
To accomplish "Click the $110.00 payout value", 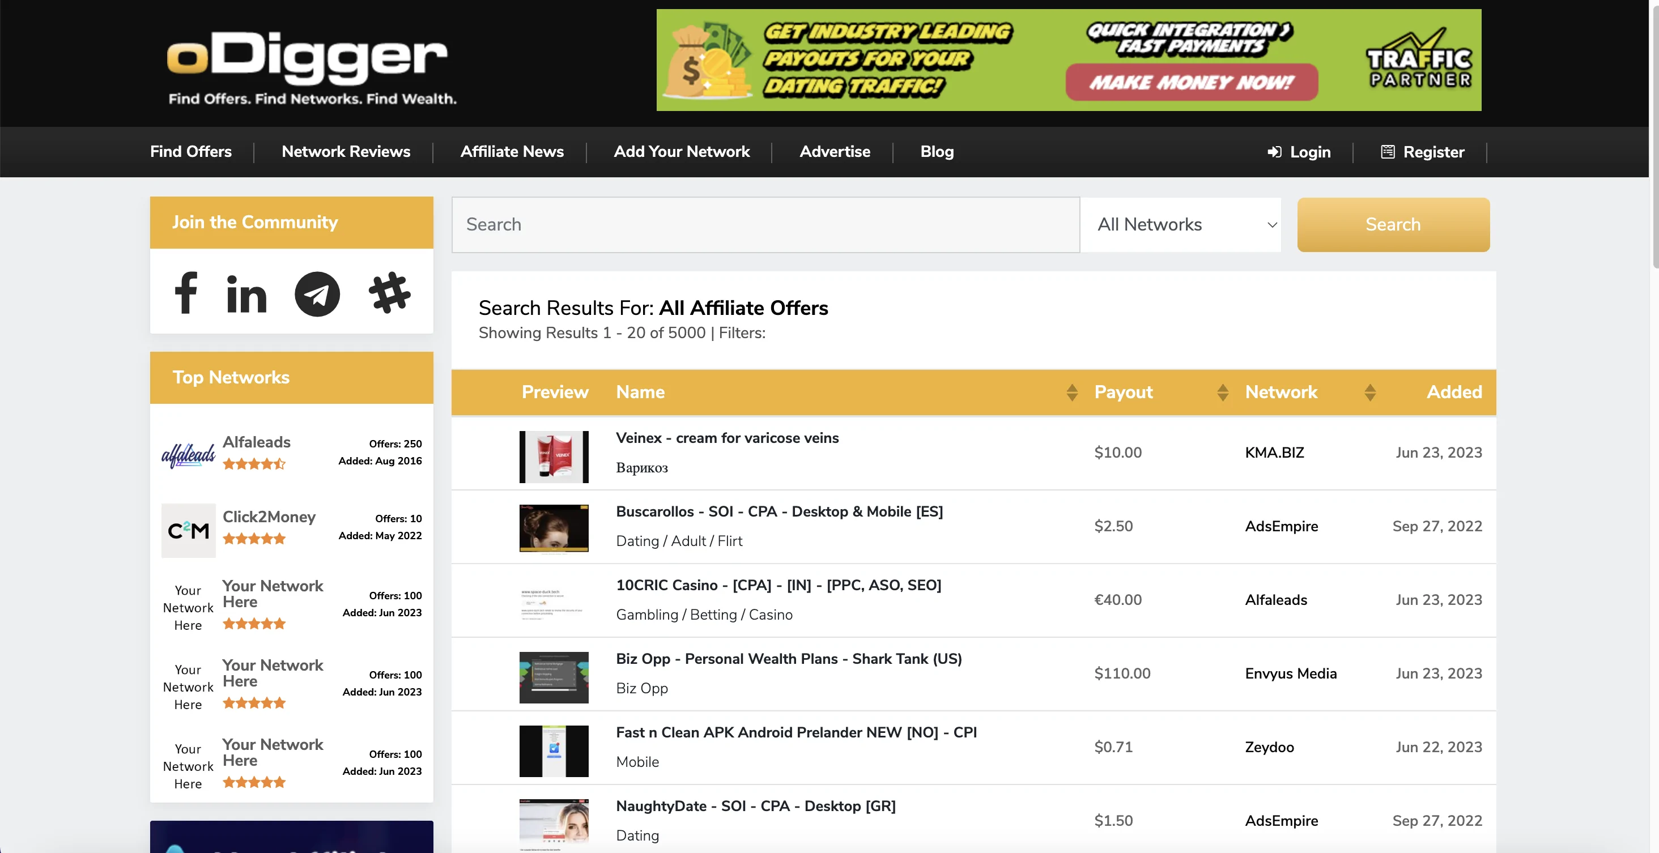I will [x=1122, y=674].
